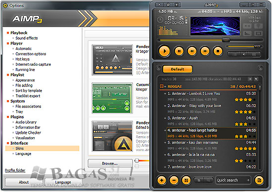The height and width of the screenshot is (192, 272).
Task: Click the skin hue slider handle
Action: point(137,161)
